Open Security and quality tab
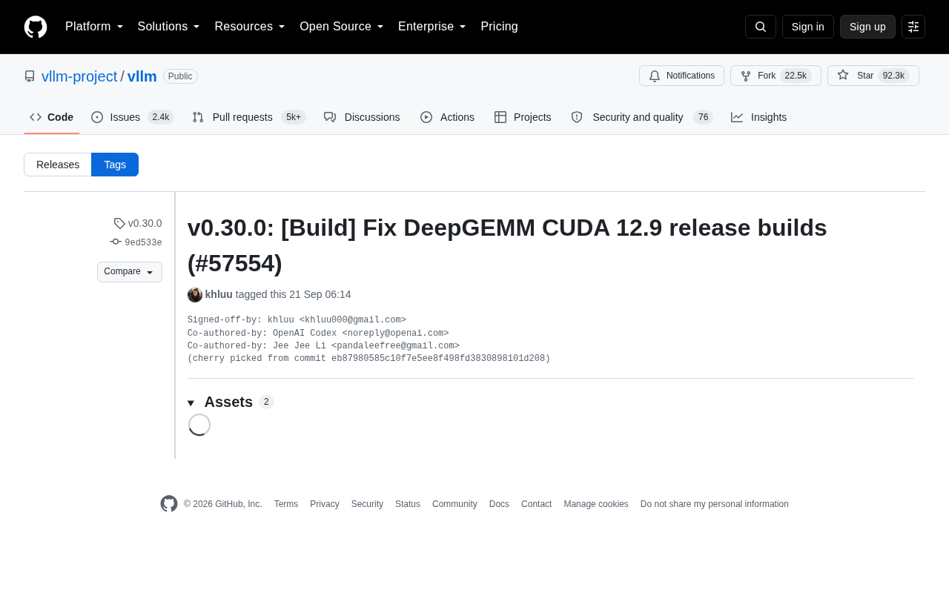Screen dimensions: 949x593 tap(641, 117)
